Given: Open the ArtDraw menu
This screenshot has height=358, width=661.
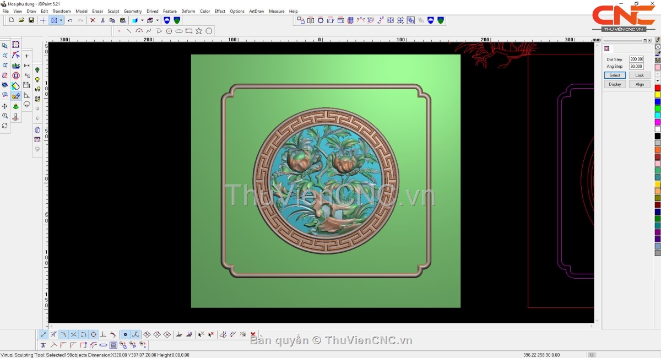Looking at the screenshot, I should [256, 11].
